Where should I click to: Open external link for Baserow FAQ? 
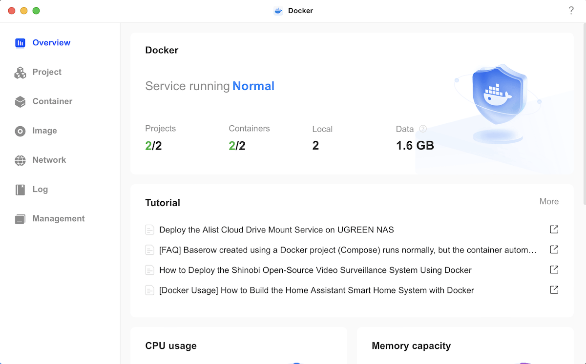tap(554, 249)
